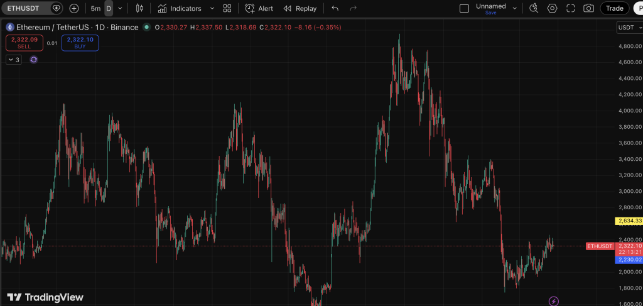Viewport: 643px width, 306px height.
Task: Click the purple refresh icon under Sell button
Action: coord(34,60)
